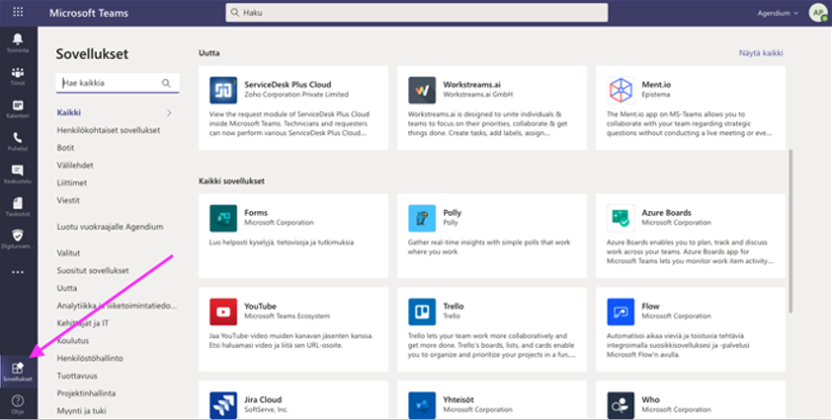This screenshot has height=420, width=832.
Task: Click the YouTube card title
Action: (260, 306)
